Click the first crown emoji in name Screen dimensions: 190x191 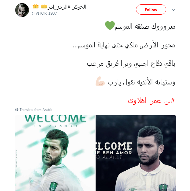click(36, 6)
